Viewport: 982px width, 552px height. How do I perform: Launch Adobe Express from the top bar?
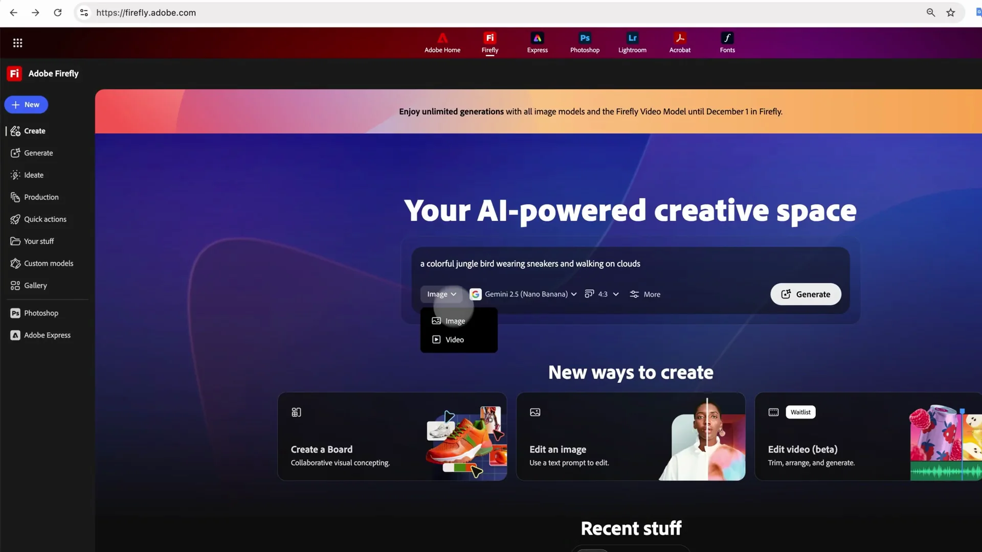(537, 43)
